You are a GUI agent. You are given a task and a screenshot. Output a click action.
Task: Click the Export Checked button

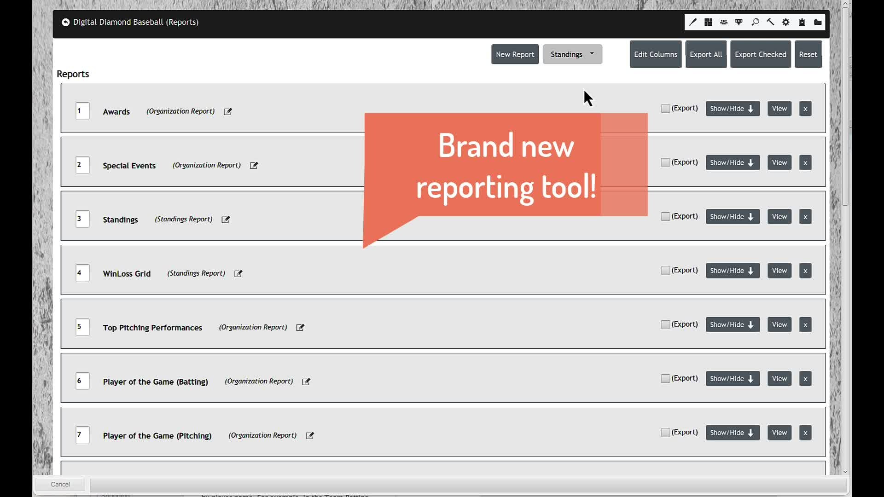pyautogui.click(x=760, y=54)
